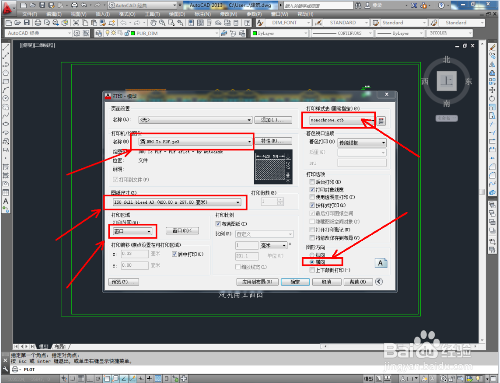
Task: Select the Rectangle draw tool
Action: pyautogui.click(x=5, y=81)
